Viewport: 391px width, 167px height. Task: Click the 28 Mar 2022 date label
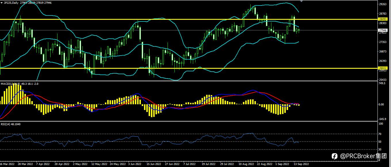[x=25, y=164]
